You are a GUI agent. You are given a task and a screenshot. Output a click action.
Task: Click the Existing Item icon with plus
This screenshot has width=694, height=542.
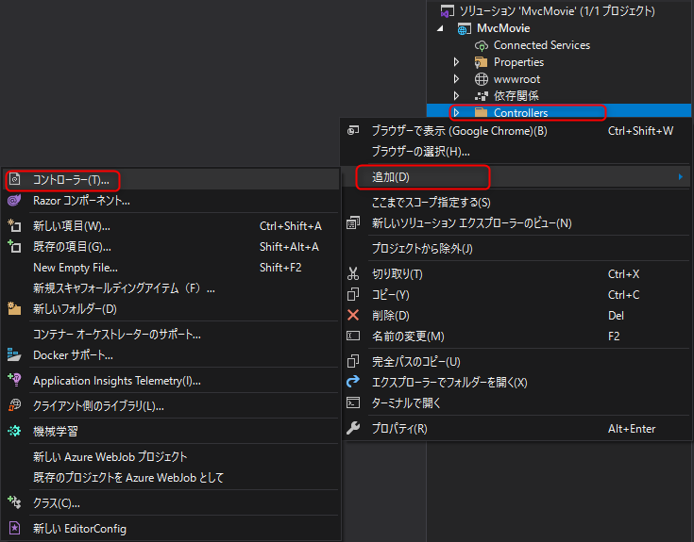coord(14,246)
